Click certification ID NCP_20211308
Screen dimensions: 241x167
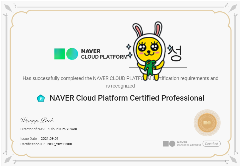pyautogui.click(x=60, y=144)
